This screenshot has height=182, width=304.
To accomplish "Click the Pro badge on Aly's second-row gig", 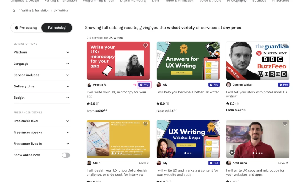I will tap(214, 163).
